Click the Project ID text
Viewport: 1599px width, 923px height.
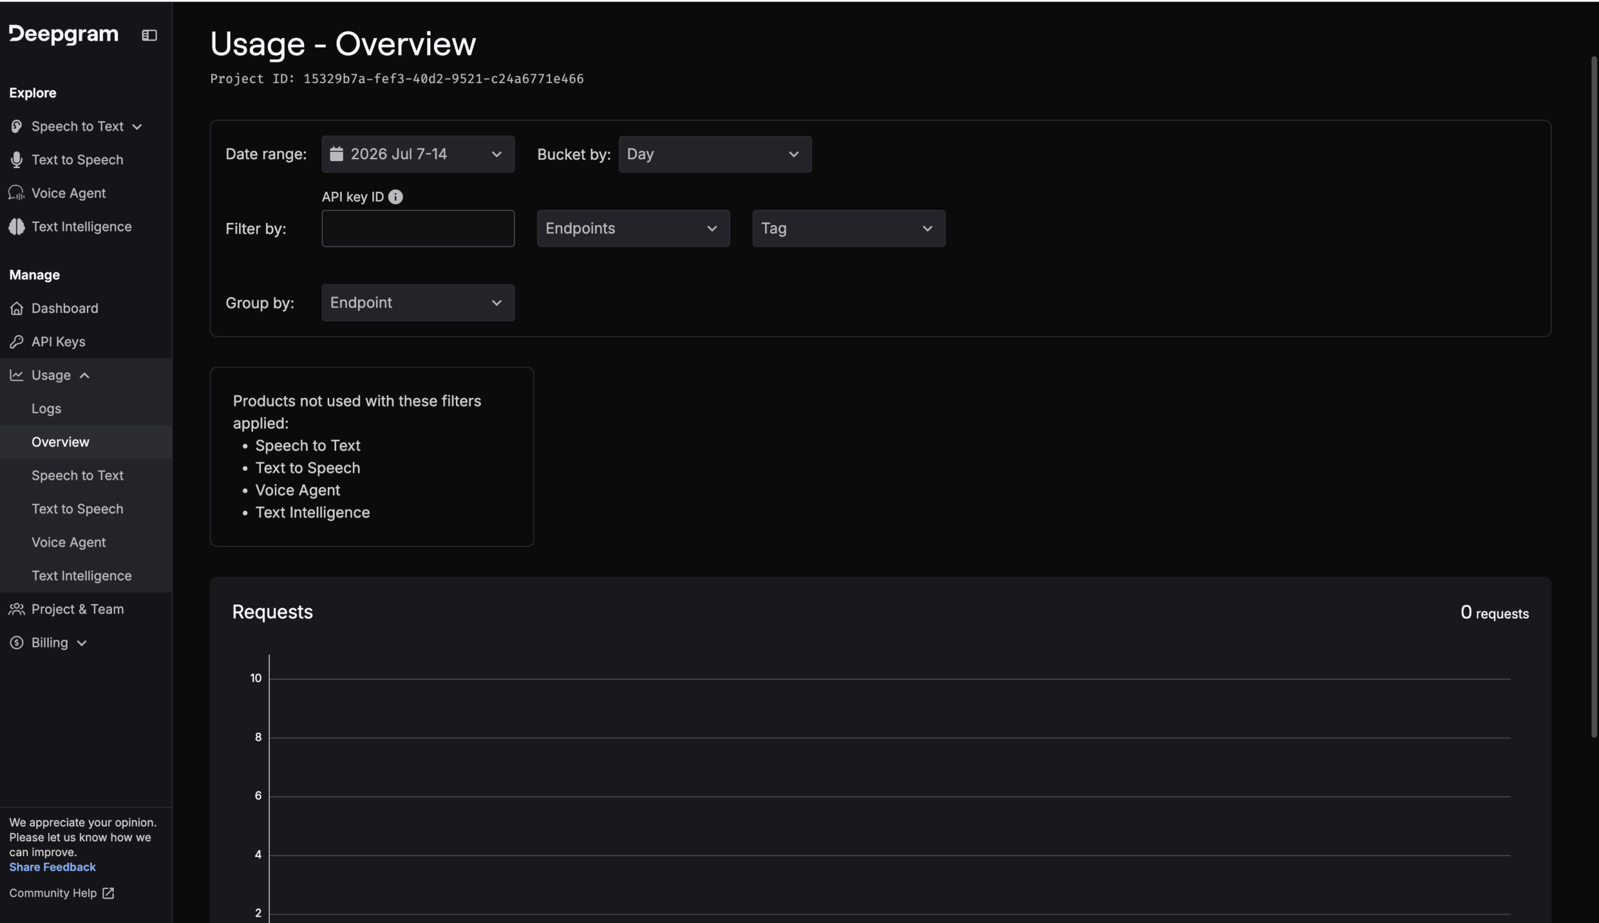[397, 79]
